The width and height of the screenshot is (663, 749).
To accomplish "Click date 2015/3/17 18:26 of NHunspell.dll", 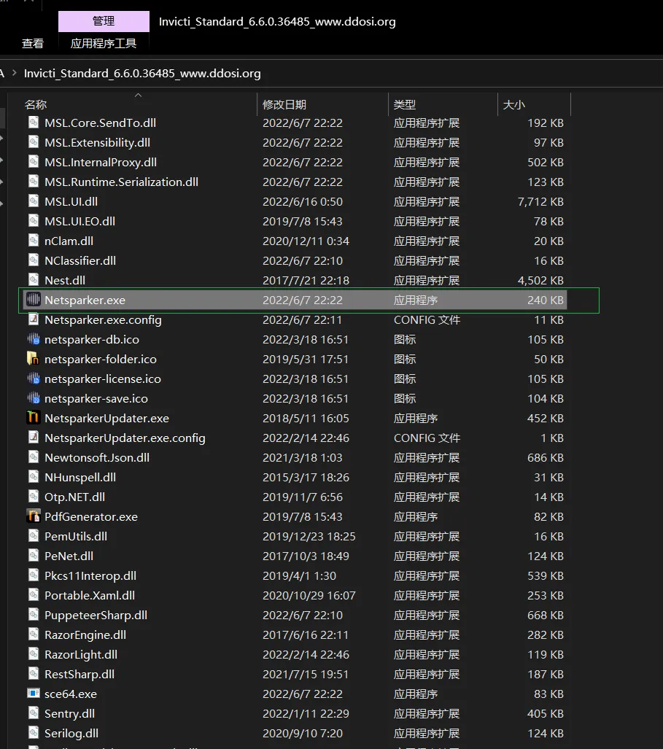I will [x=306, y=477].
